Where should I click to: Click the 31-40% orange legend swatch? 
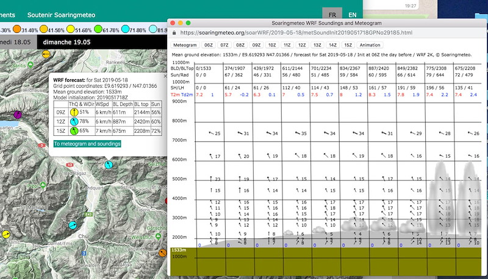point(17,29)
